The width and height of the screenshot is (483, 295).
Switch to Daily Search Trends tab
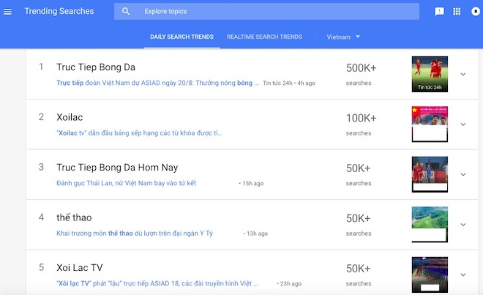[181, 37]
